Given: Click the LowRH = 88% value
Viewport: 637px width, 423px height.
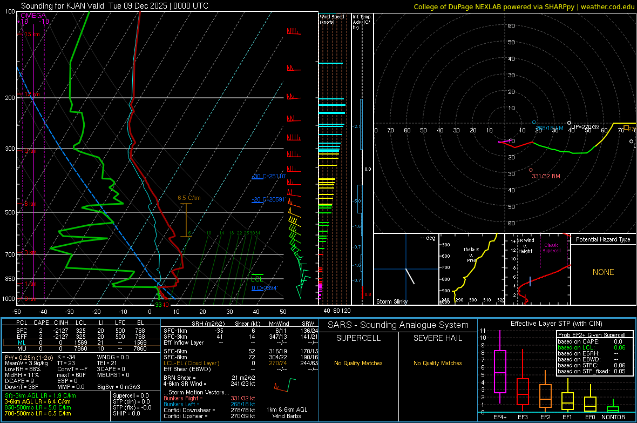Looking at the screenshot, I should [x=22, y=369].
